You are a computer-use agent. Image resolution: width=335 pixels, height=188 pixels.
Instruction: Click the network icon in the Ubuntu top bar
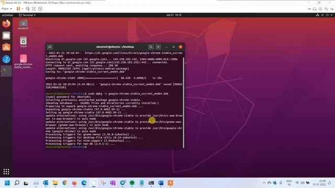[x=318, y=15]
